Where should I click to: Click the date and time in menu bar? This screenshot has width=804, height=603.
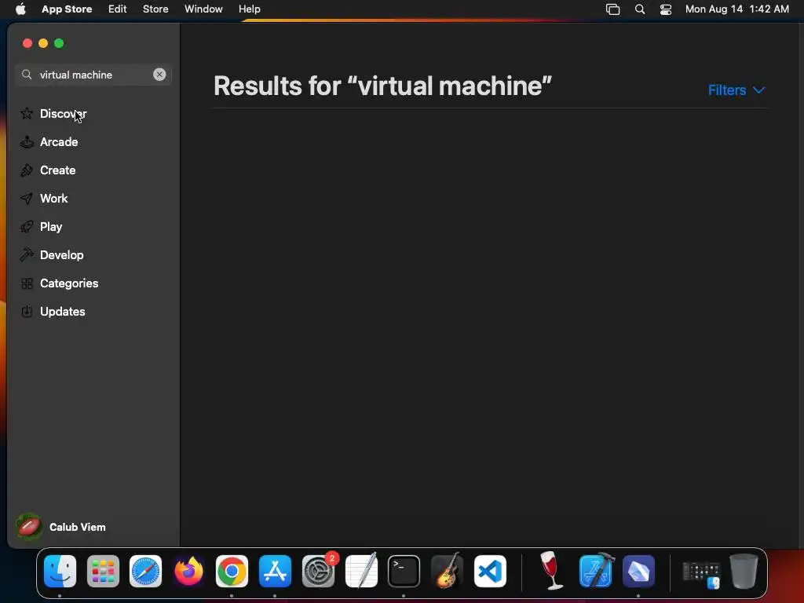[x=736, y=9]
